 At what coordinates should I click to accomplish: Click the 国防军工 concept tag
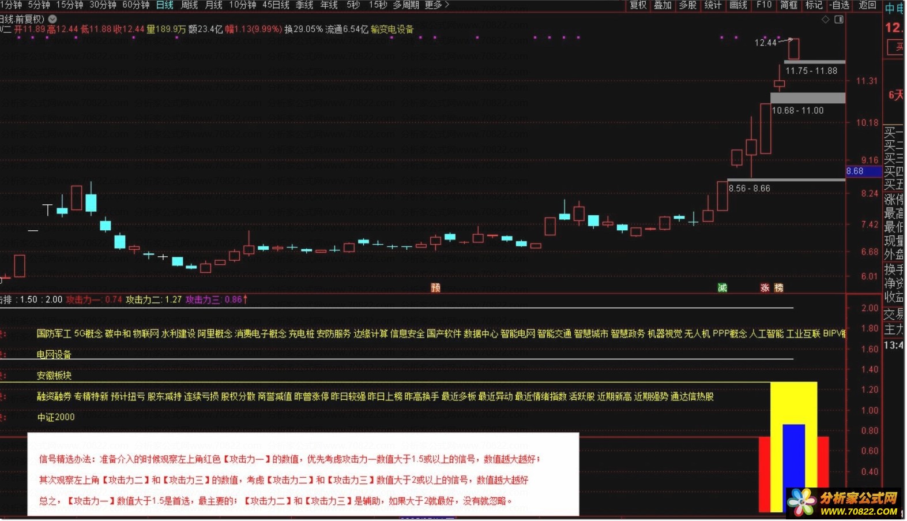click(x=54, y=333)
